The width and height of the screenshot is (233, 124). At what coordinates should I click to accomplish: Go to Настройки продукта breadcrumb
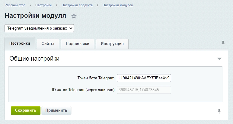click(77, 5)
